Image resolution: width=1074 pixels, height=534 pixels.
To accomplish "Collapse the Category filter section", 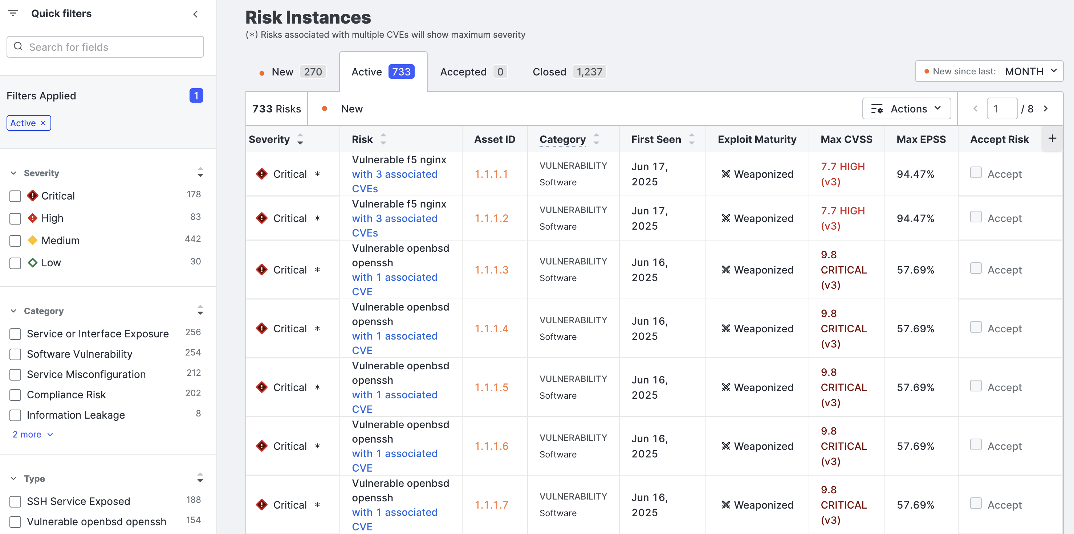I will coord(13,311).
